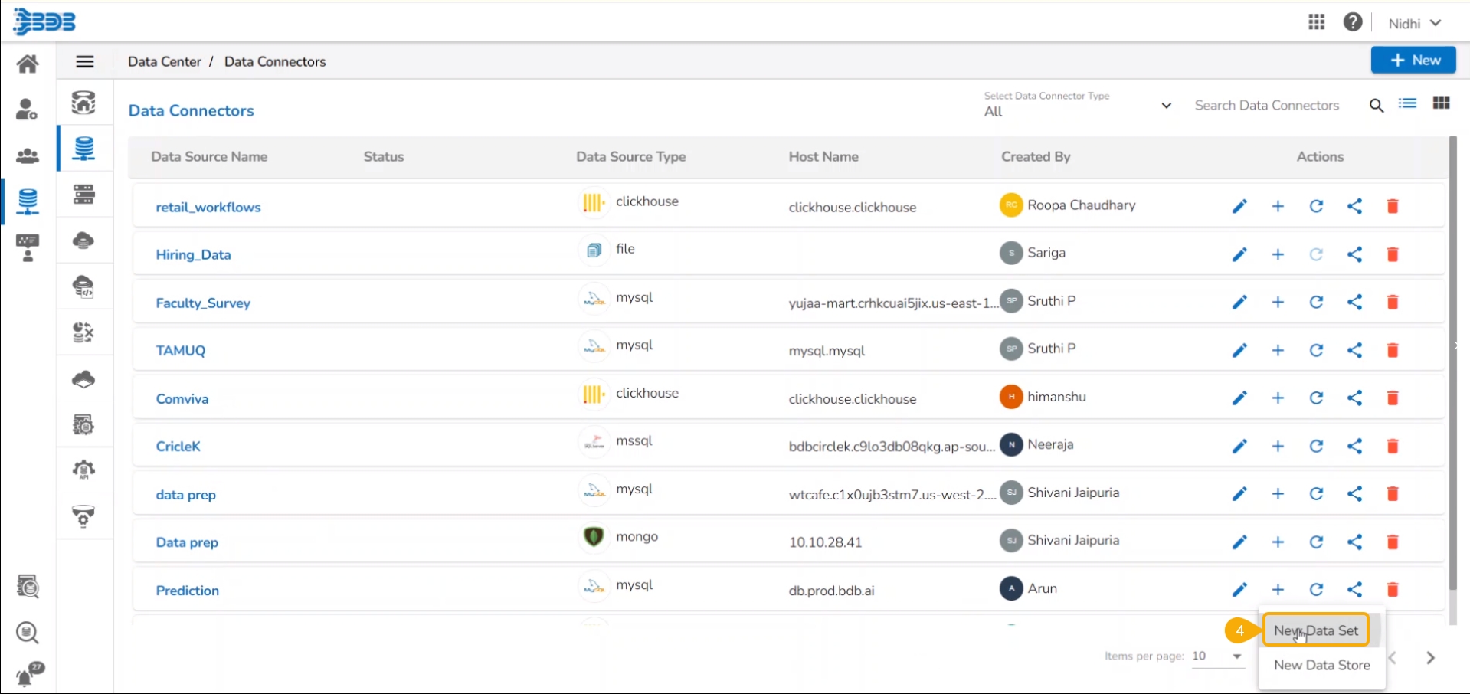Toggle the hamburger navigation menu
The image size is (1470, 694).
click(x=85, y=62)
